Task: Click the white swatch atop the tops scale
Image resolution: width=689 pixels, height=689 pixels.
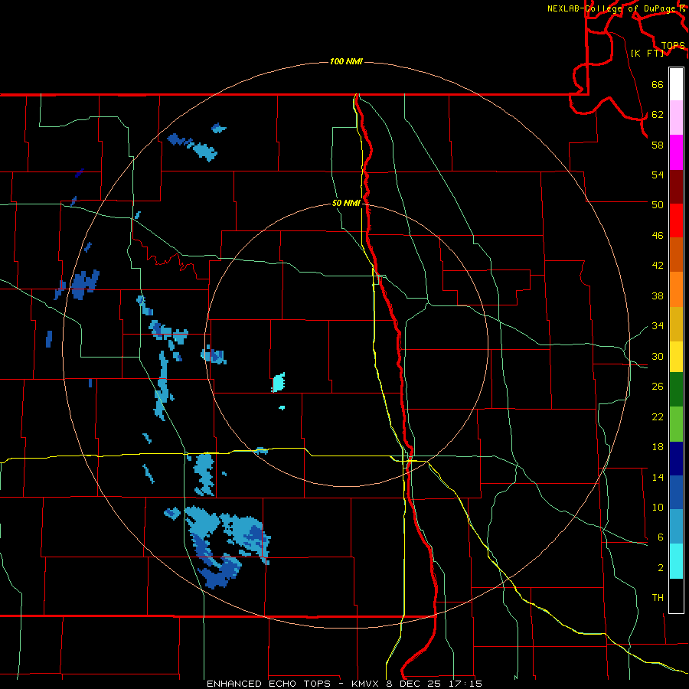Action: pyautogui.click(x=676, y=84)
